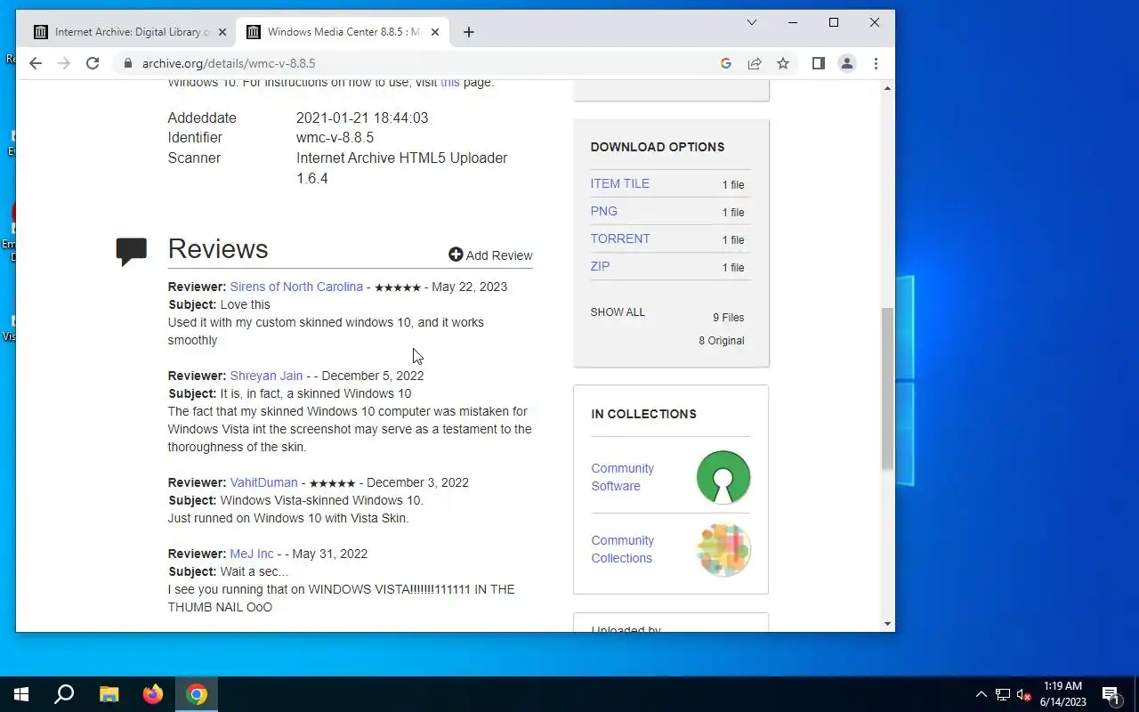
Task: Click the scrollbar down arrow
Action: (x=887, y=624)
